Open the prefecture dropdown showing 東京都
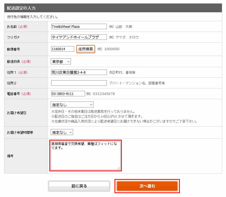This screenshot has height=197, width=226. click(60, 61)
